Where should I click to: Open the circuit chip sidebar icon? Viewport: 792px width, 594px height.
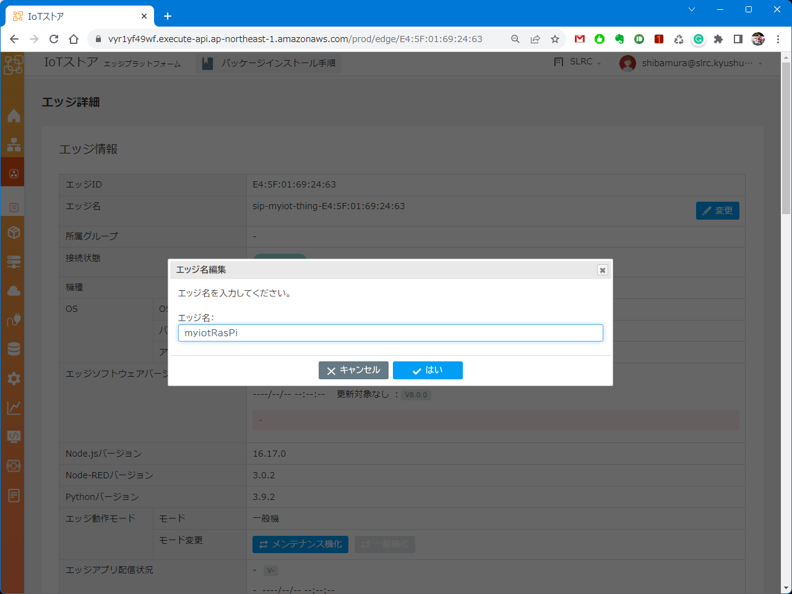point(14,465)
